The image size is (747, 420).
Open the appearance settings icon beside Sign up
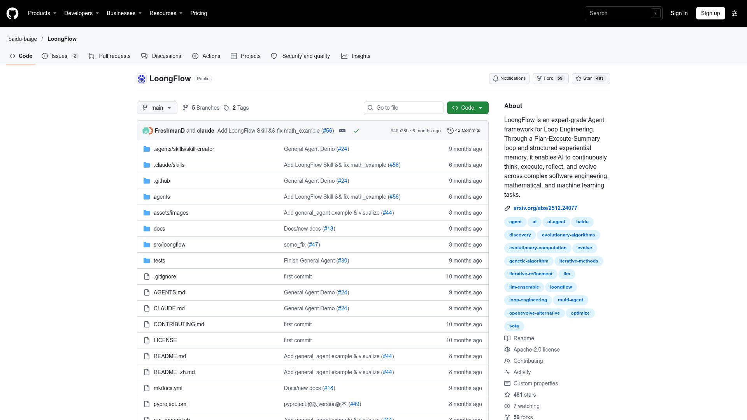(x=735, y=13)
